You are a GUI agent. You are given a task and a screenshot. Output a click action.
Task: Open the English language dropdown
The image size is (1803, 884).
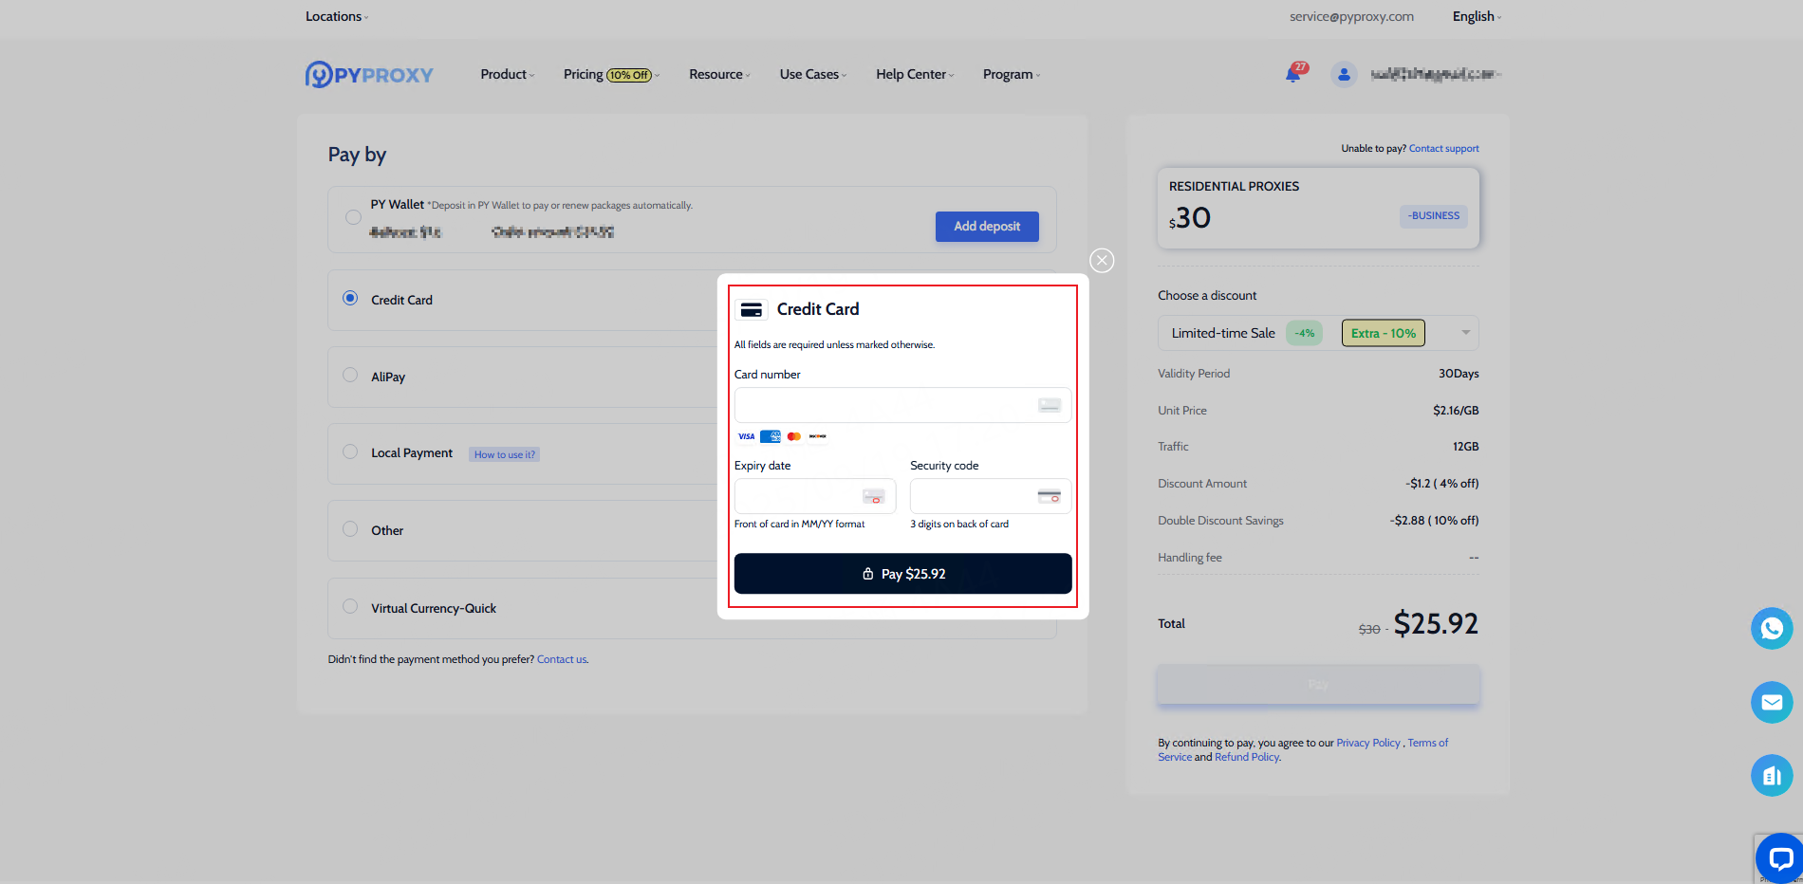pos(1476,16)
